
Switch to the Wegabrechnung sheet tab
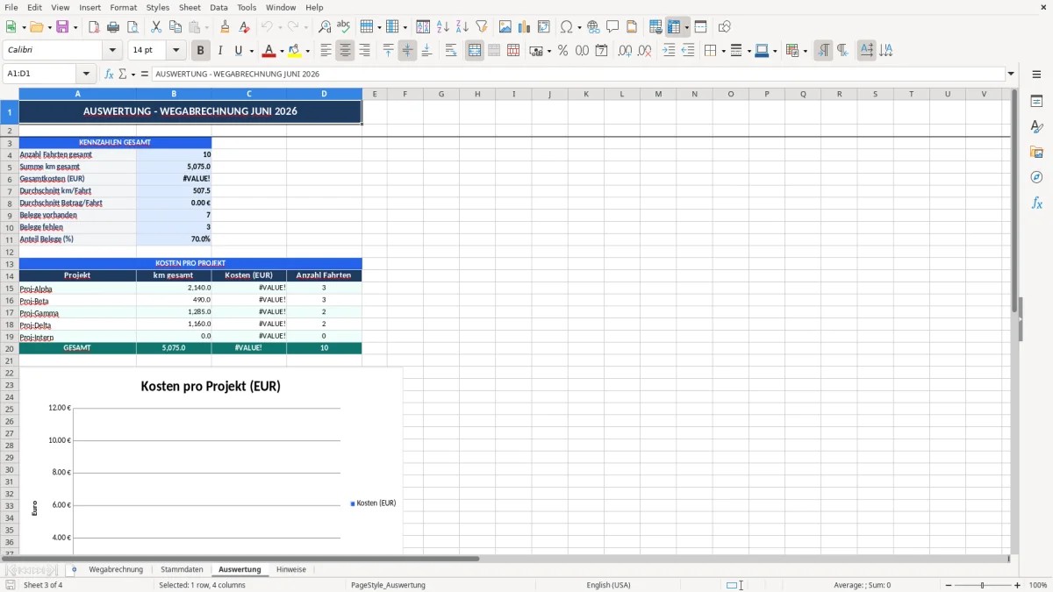(x=116, y=570)
